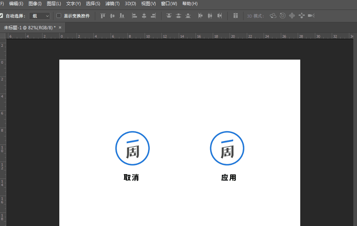The height and width of the screenshot is (226, 357).
Task: Click the horizontal ruler above the canvas
Action: pos(179,36)
